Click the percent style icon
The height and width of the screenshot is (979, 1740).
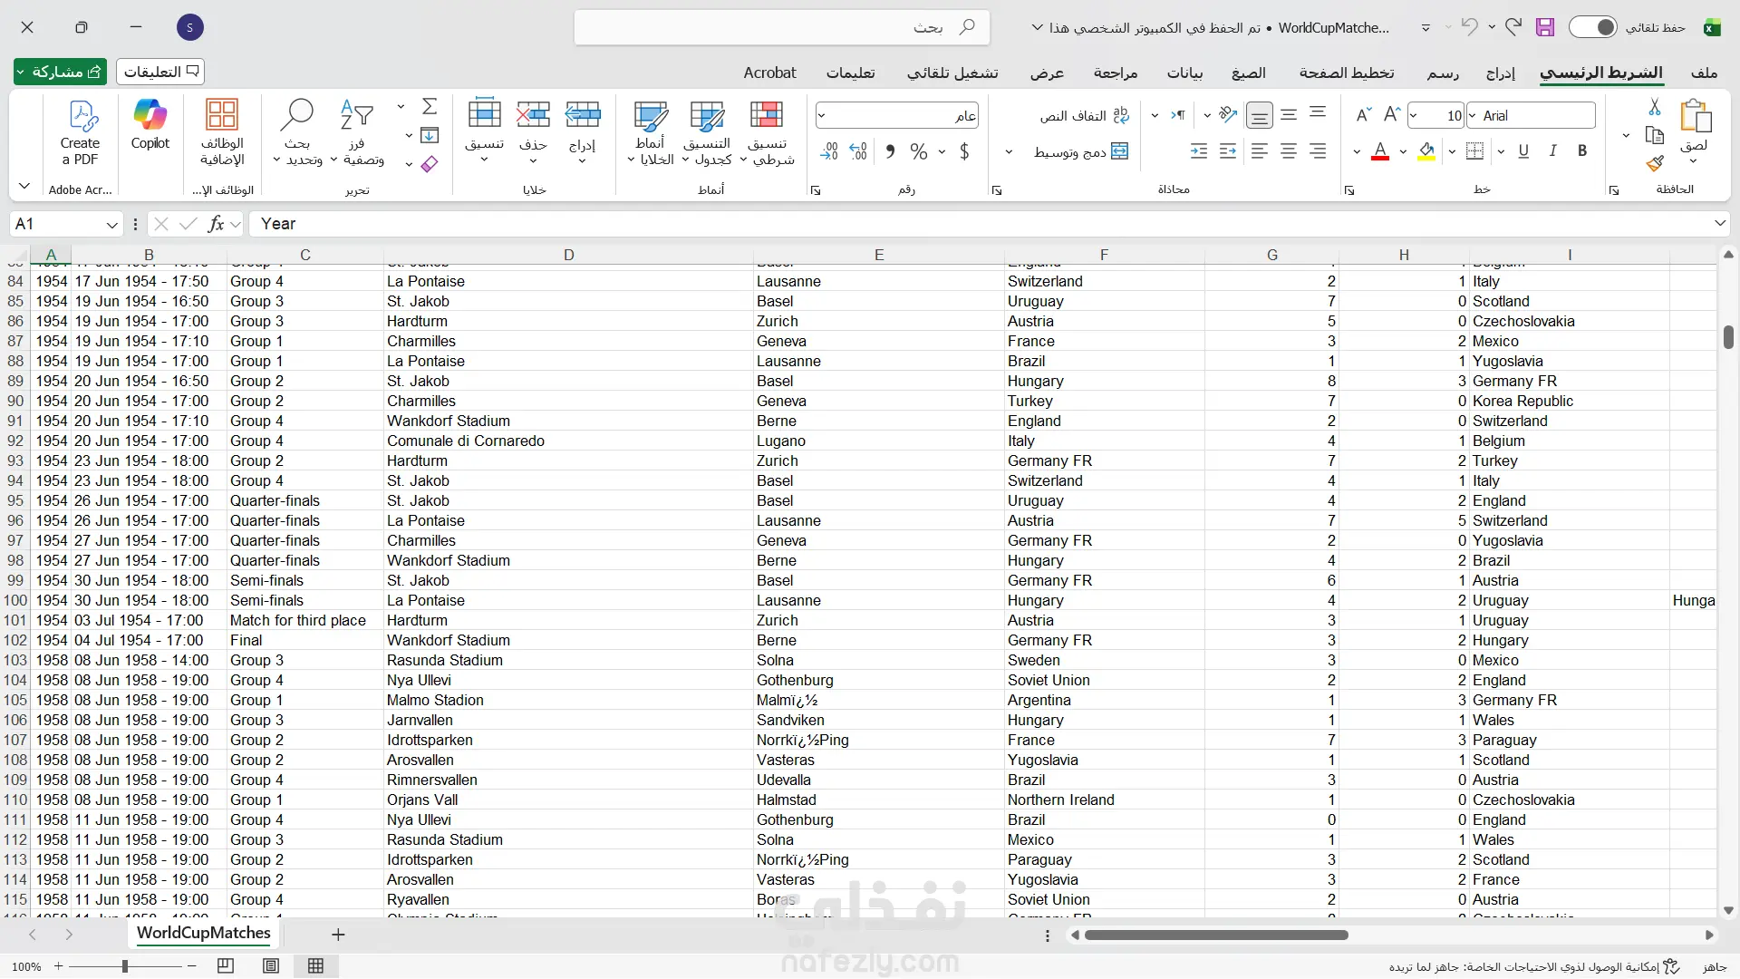tap(918, 151)
